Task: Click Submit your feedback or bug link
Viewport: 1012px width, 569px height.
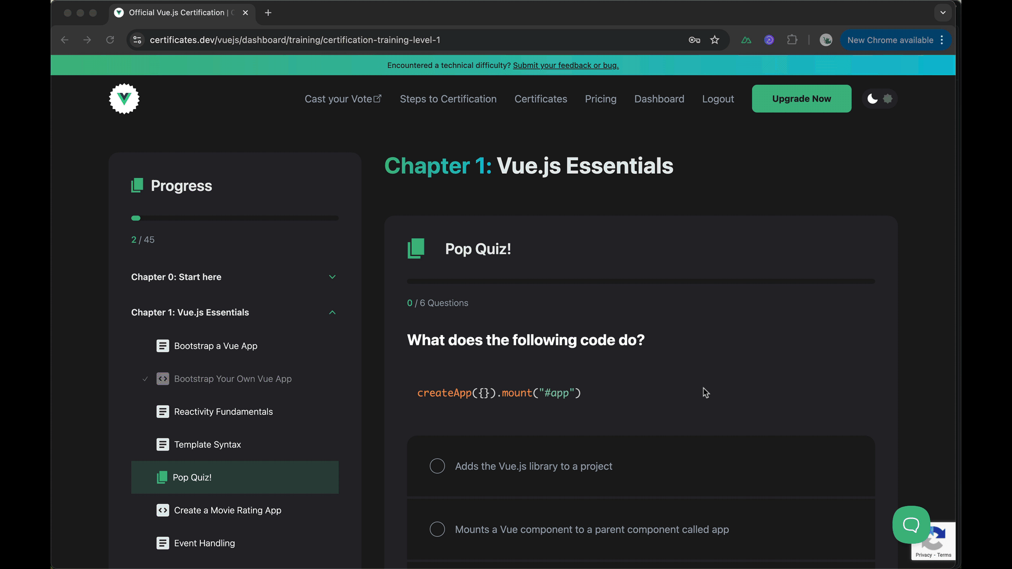Action: point(566,65)
